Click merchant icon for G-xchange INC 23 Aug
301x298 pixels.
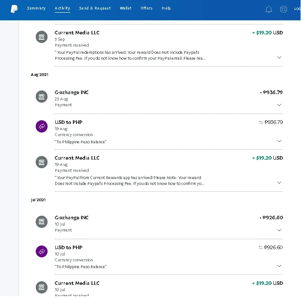pos(42,96)
